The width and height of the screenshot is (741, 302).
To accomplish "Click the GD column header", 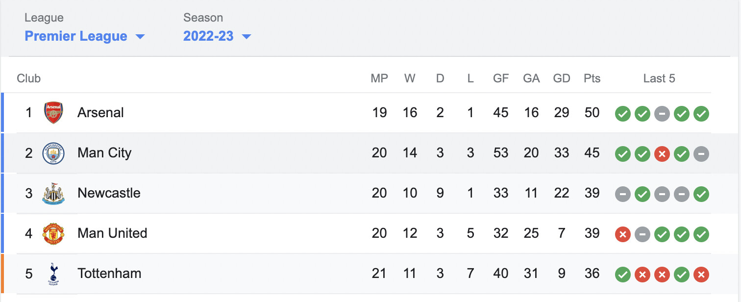I will (562, 78).
